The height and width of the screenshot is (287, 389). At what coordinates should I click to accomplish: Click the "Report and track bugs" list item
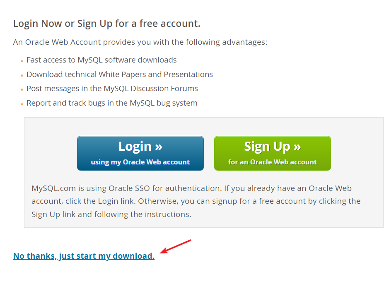(x=112, y=103)
